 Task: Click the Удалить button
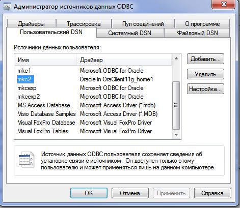point(205,74)
